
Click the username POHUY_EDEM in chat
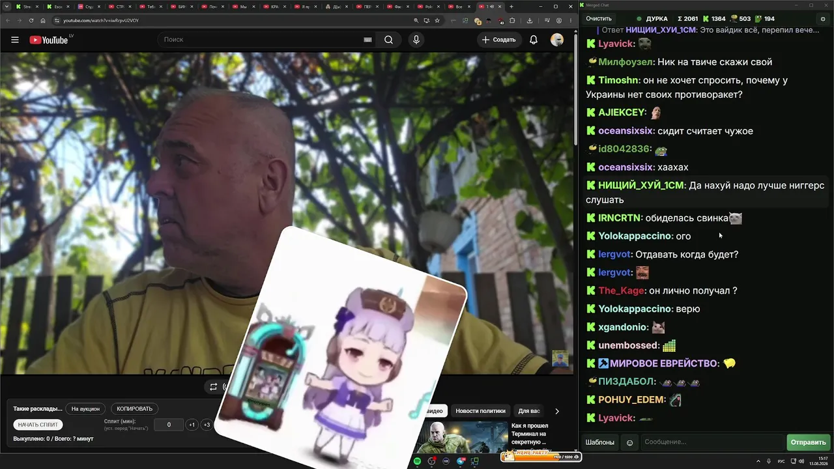[632, 399]
